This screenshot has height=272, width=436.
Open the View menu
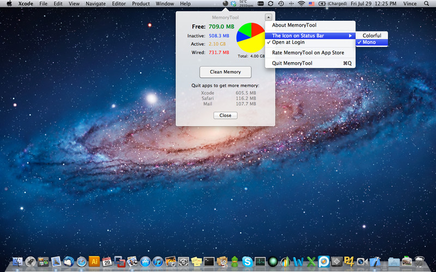tap(74, 4)
